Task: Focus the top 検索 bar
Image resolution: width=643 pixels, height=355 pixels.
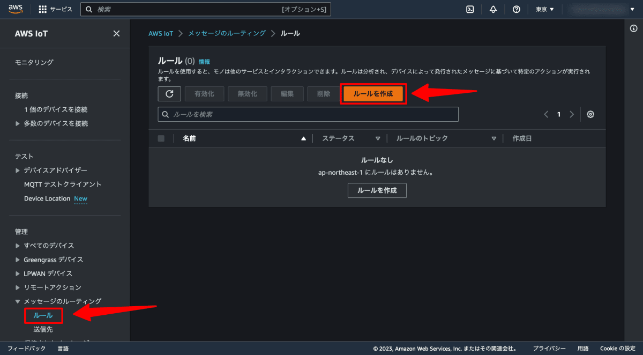Action: (205, 10)
